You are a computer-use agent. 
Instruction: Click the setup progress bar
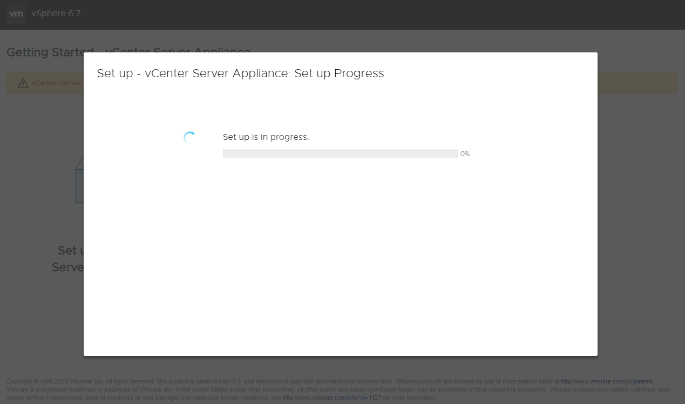point(340,154)
